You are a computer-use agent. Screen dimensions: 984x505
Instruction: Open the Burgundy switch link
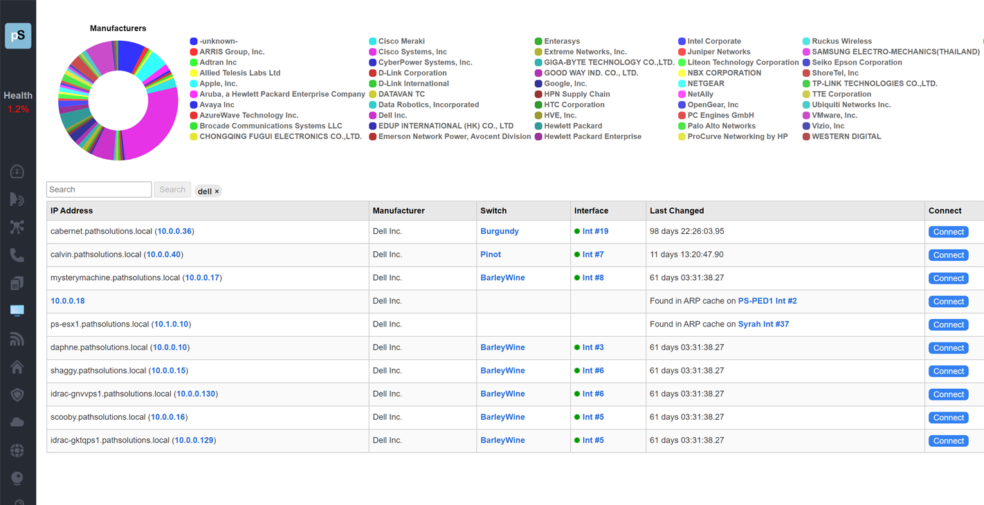pos(499,231)
